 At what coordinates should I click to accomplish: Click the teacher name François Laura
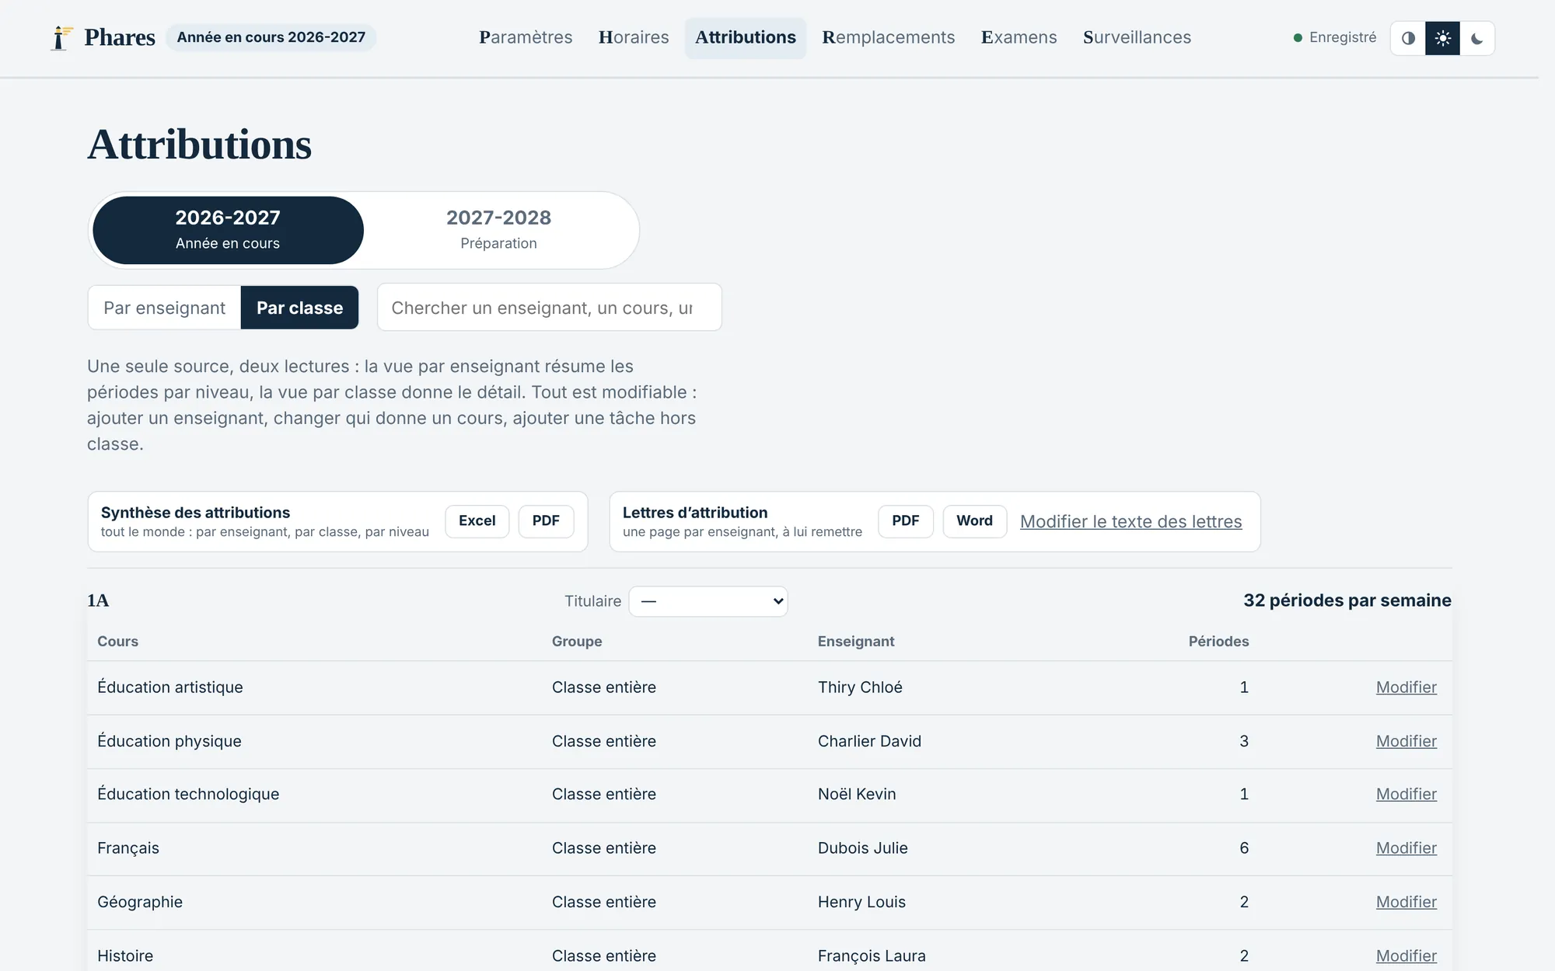pos(872,955)
